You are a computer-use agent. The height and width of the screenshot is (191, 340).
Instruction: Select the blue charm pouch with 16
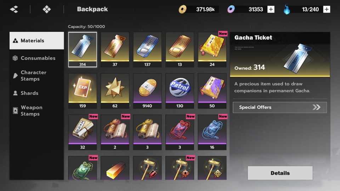[x=212, y=132]
